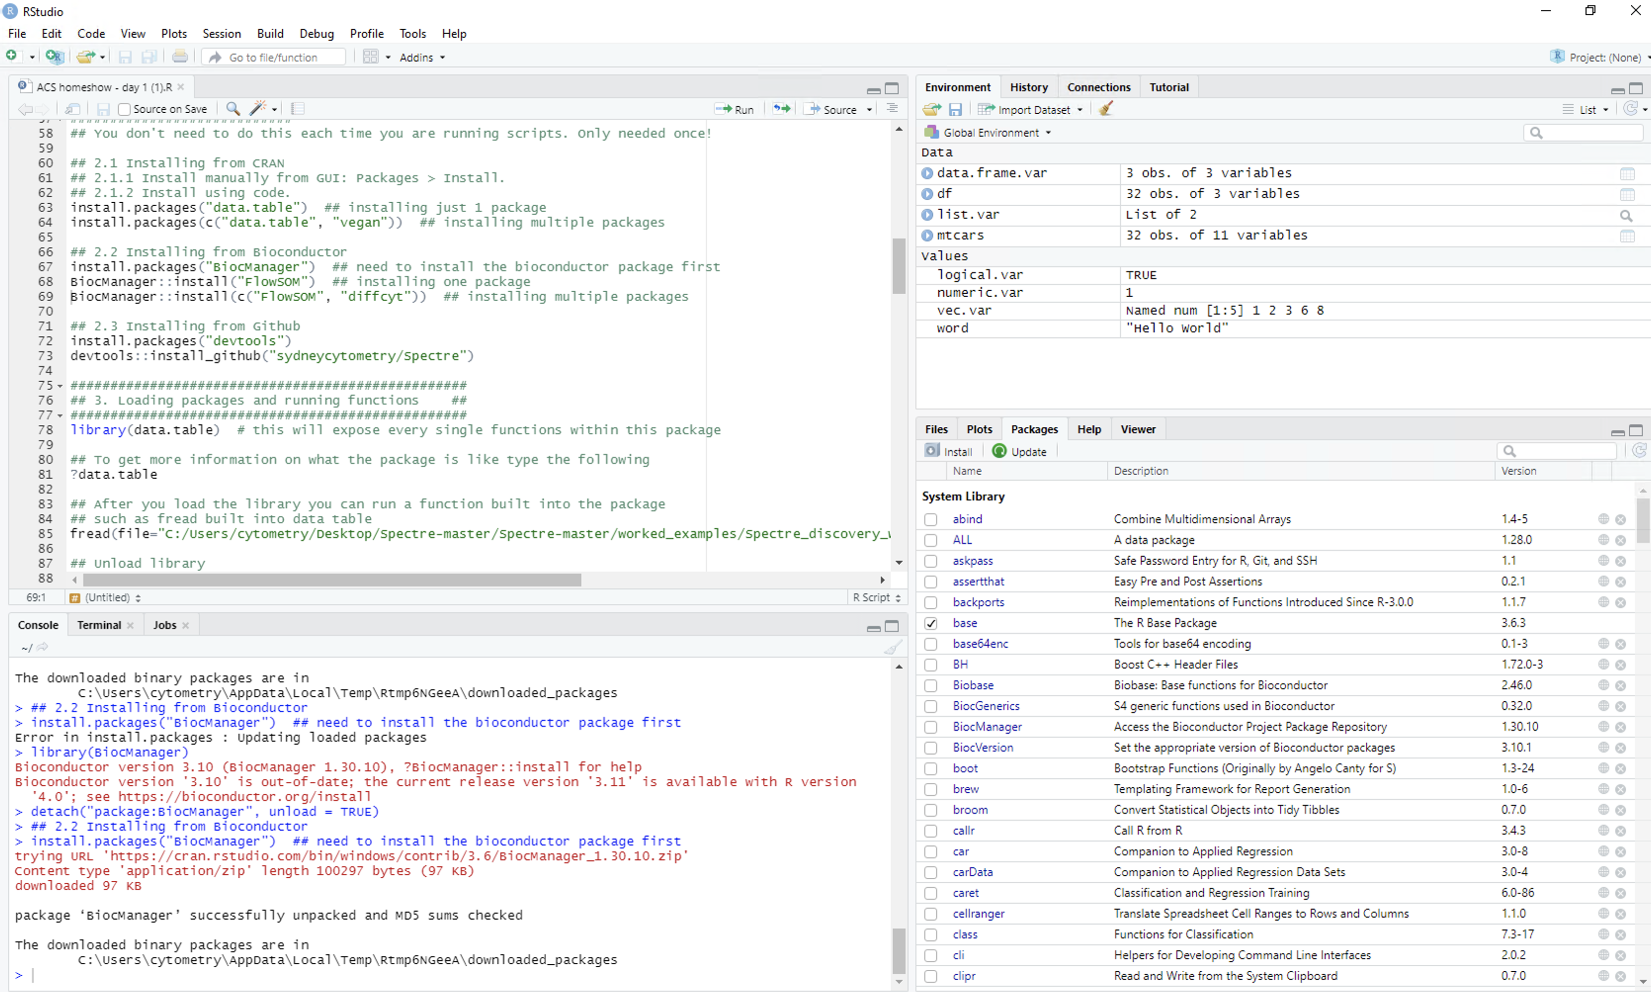
Task: Click the print icon in main toolbar
Action: click(180, 57)
